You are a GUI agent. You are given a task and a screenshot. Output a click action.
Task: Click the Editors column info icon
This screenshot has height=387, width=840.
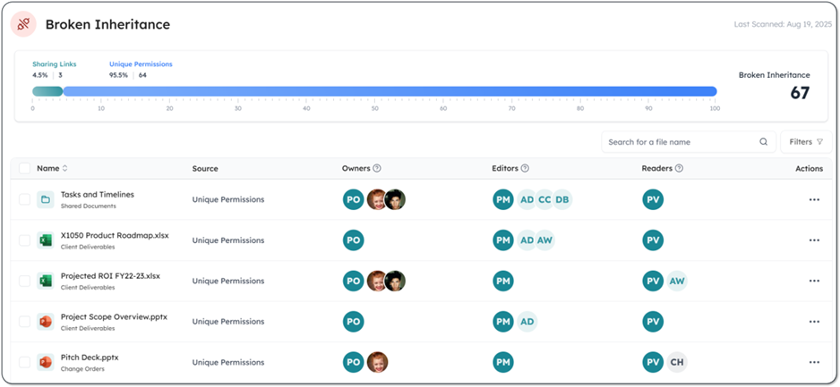point(525,168)
